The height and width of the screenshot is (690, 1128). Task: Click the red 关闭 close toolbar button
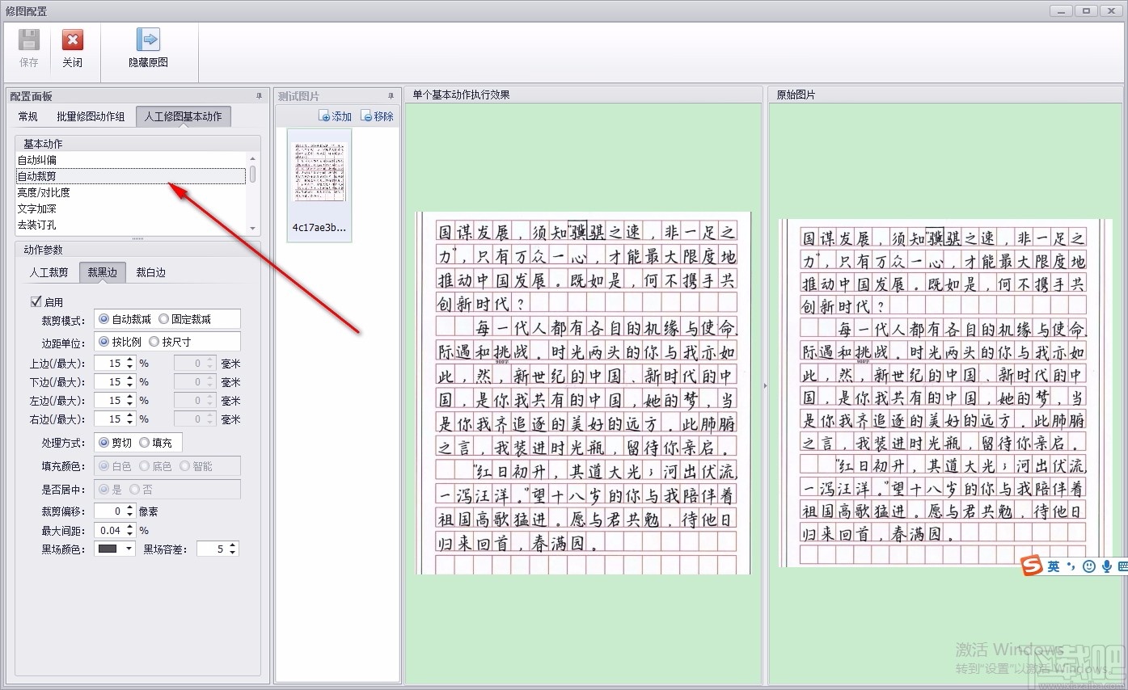(x=73, y=48)
